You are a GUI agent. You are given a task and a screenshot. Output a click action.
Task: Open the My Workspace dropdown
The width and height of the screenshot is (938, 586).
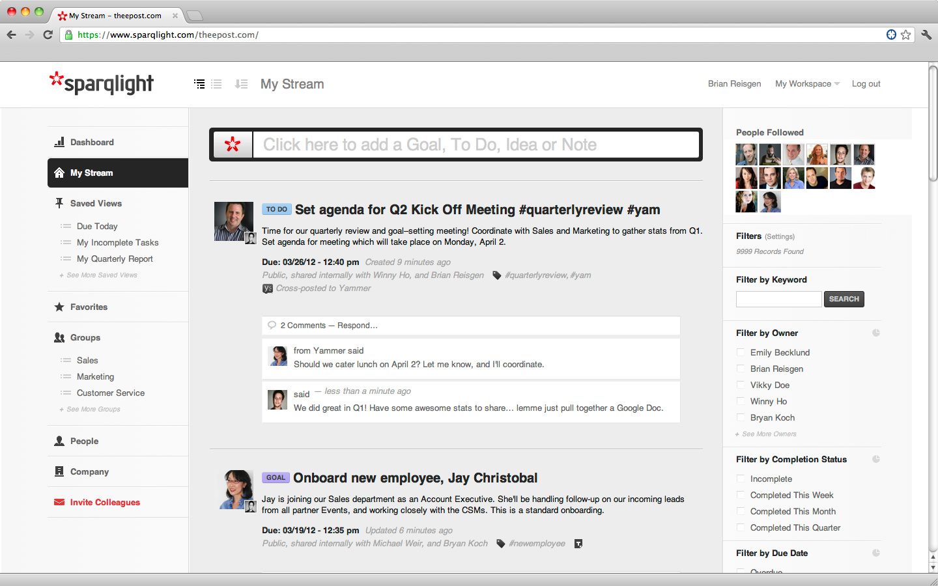(807, 84)
